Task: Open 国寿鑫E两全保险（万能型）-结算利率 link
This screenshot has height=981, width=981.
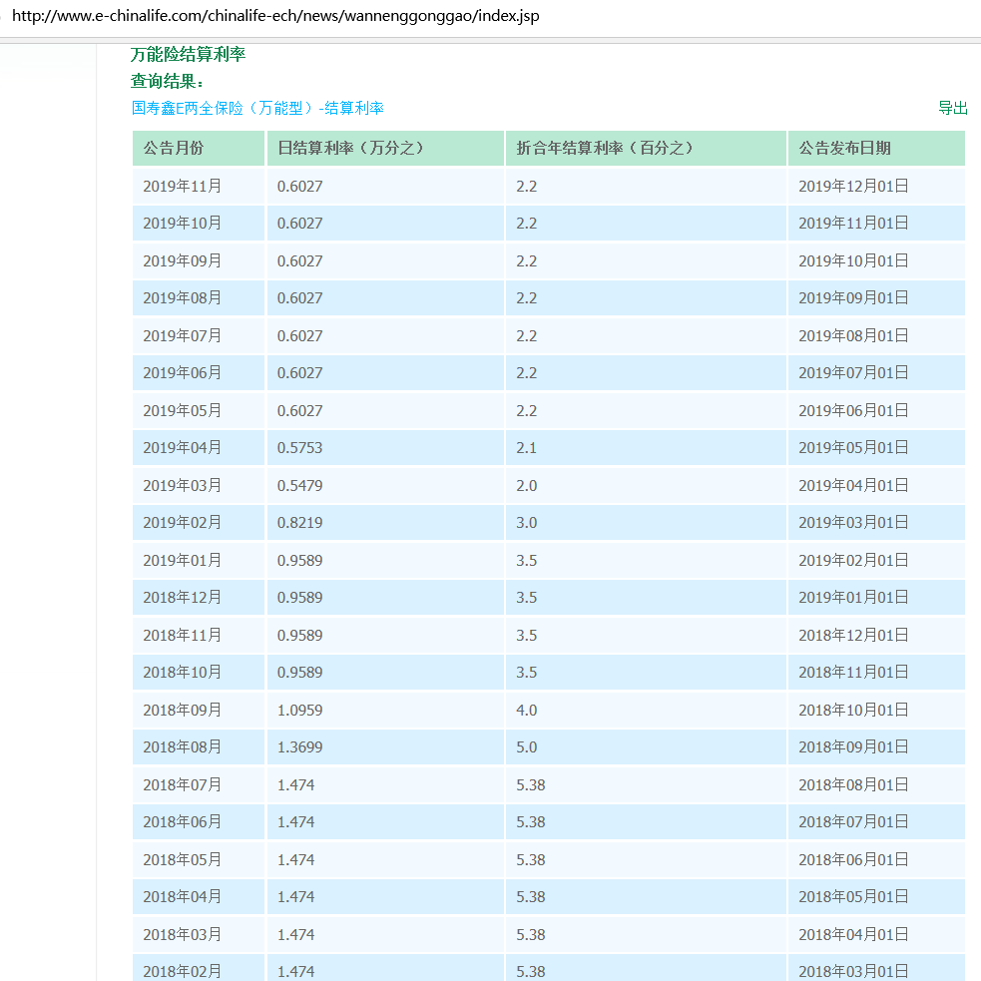Action: pyautogui.click(x=257, y=108)
